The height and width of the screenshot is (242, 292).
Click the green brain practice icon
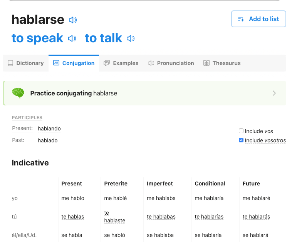18,93
